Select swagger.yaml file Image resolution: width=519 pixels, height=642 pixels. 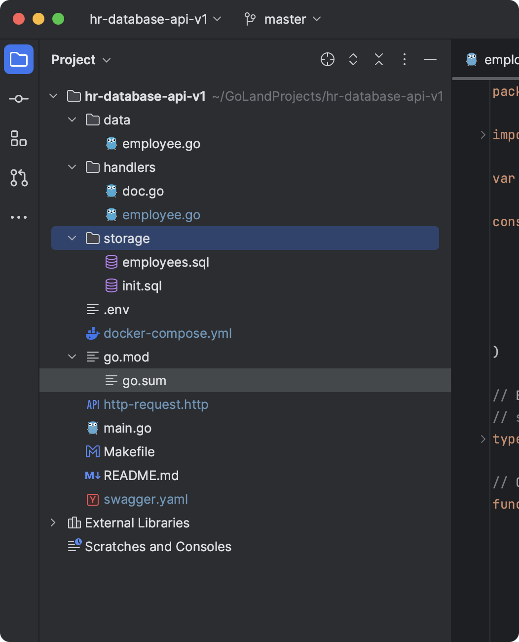146,499
